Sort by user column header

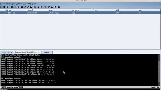tap(60, 10)
